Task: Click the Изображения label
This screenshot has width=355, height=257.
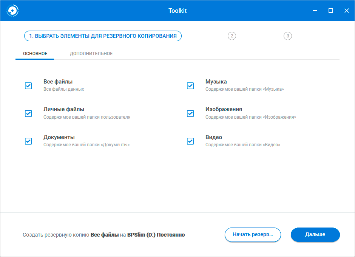Action: 224,109
